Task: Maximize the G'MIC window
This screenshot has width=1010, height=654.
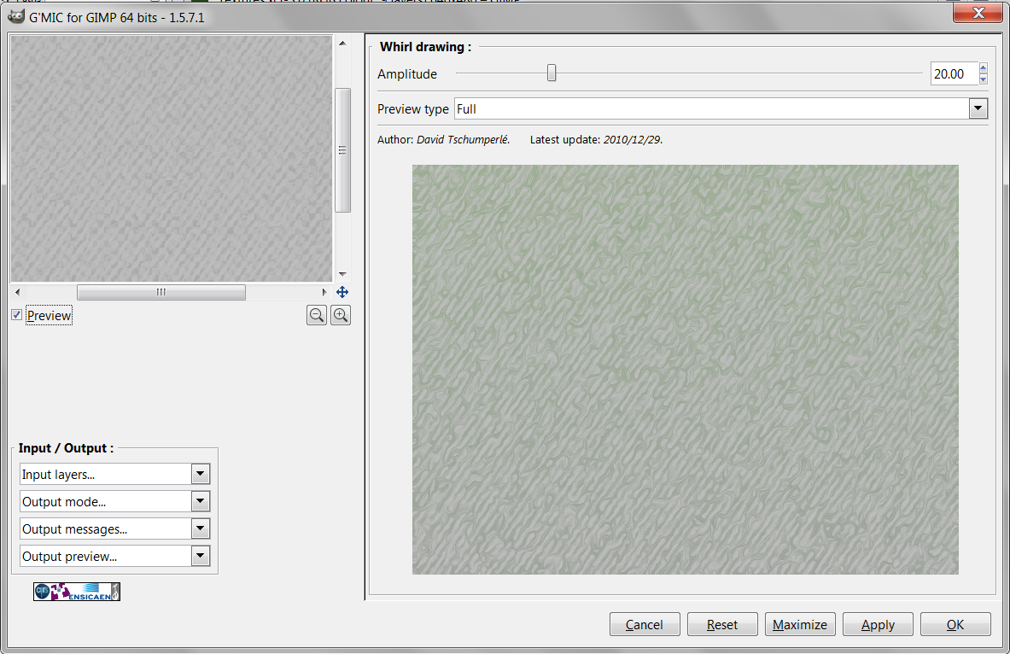Action: pos(800,624)
